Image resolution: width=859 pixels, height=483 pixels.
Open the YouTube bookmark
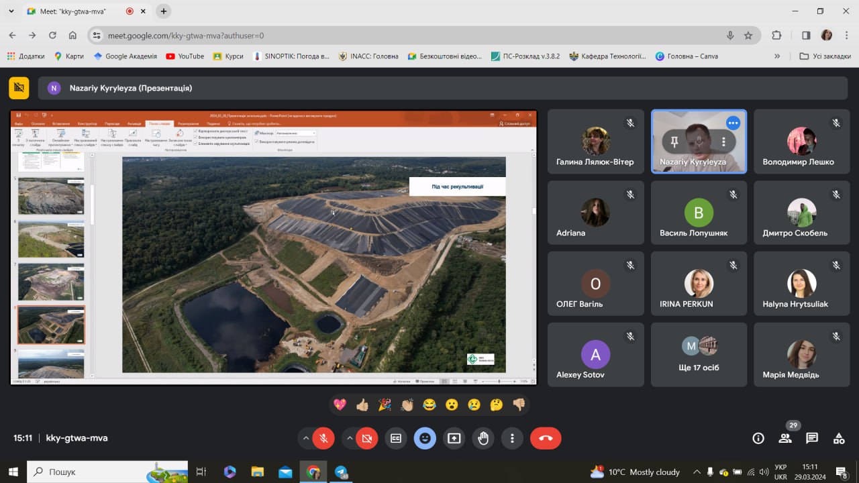point(185,56)
